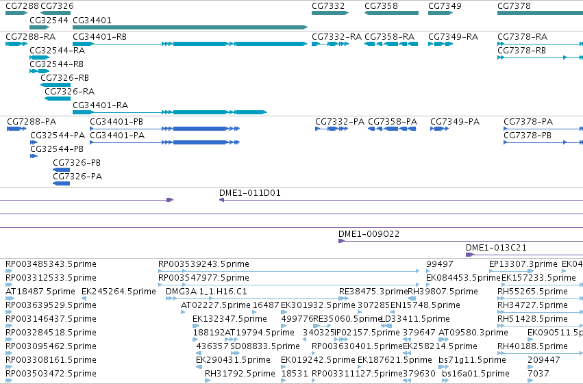The height and width of the screenshot is (384, 583).
Task: Click EST RE38475.3prime
Action: point(373,292)
